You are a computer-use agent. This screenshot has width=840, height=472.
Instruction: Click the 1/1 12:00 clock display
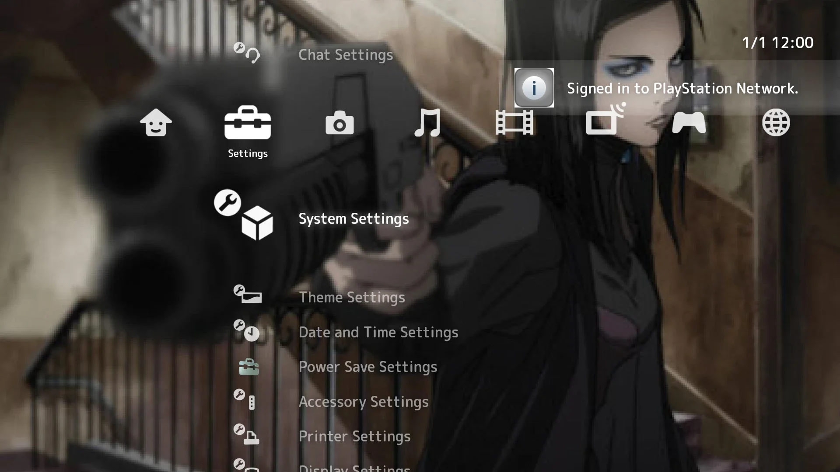click(777, 43)
